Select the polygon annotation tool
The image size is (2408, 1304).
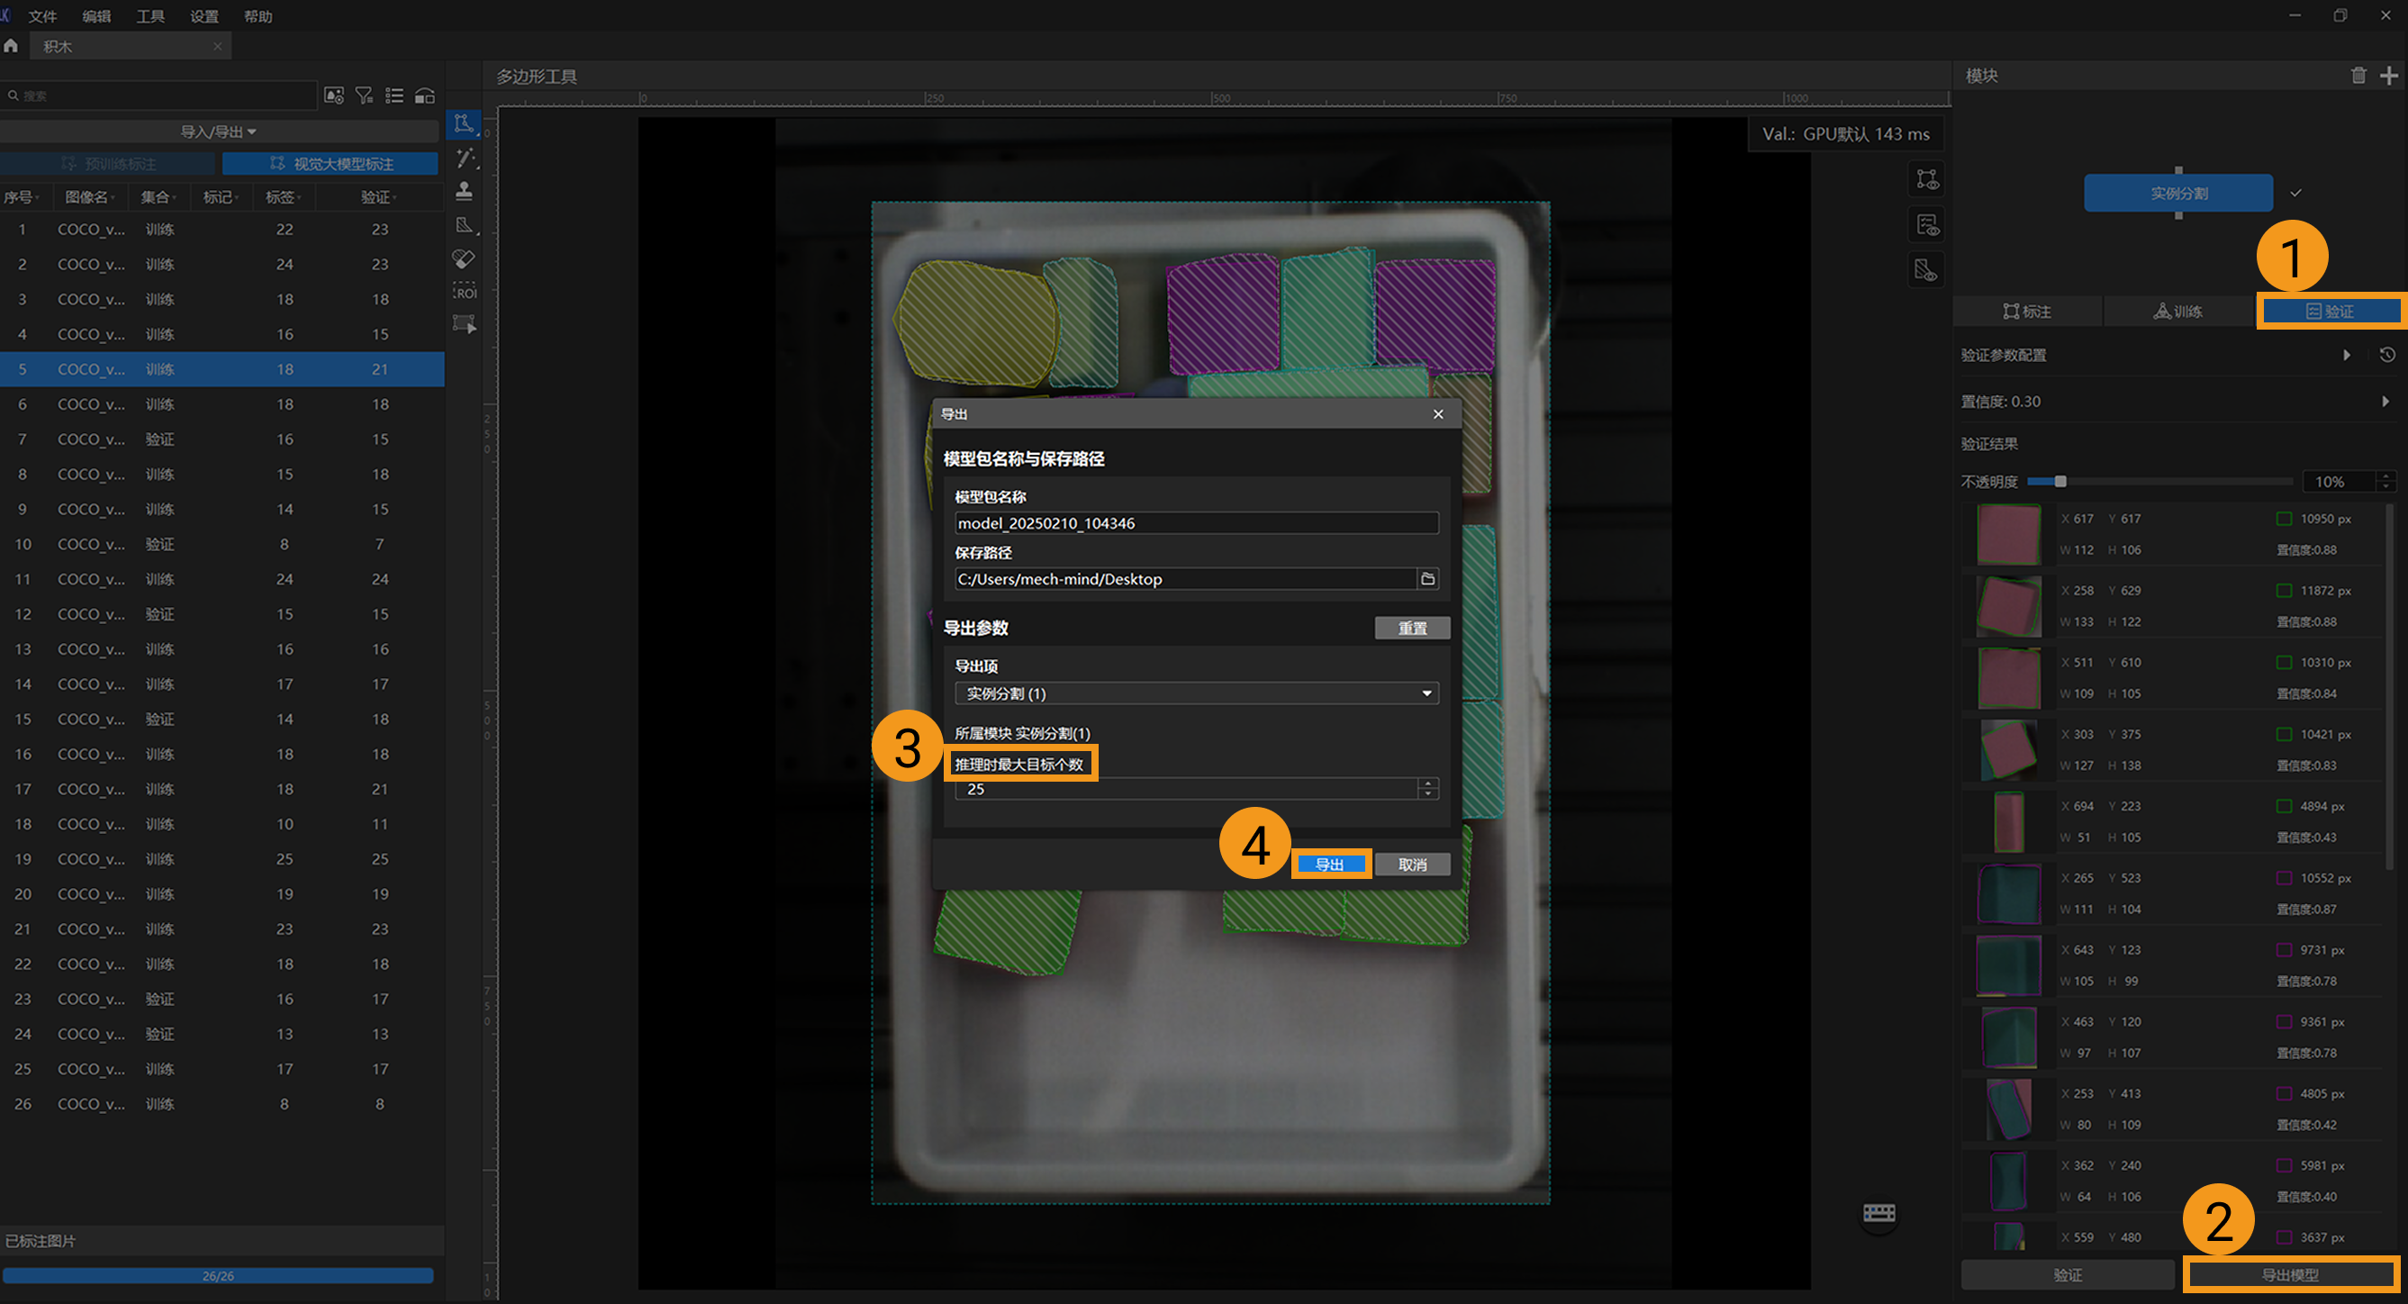(464, 123)
